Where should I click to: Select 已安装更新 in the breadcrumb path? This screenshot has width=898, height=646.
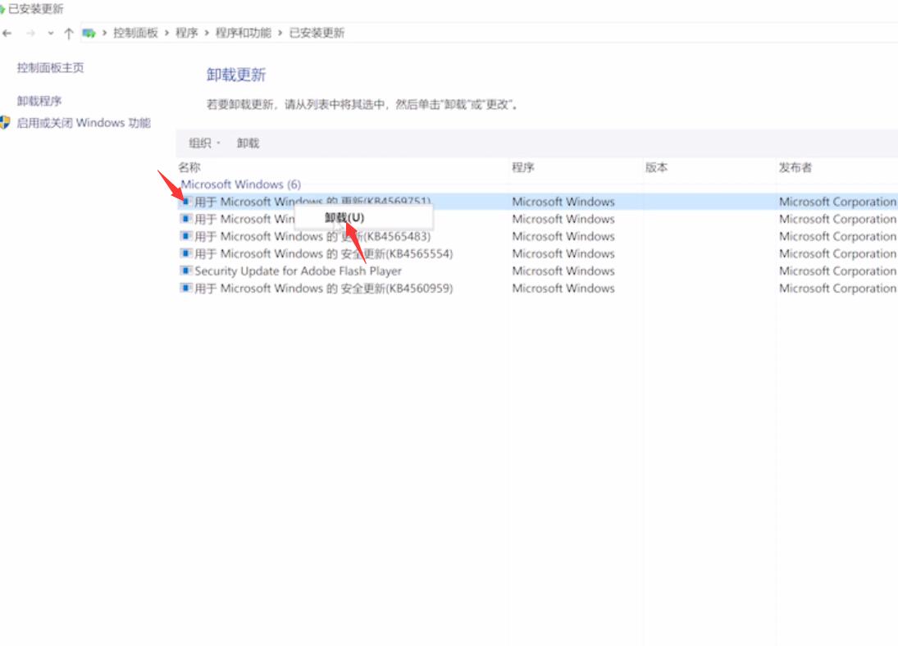coord(317,33)
